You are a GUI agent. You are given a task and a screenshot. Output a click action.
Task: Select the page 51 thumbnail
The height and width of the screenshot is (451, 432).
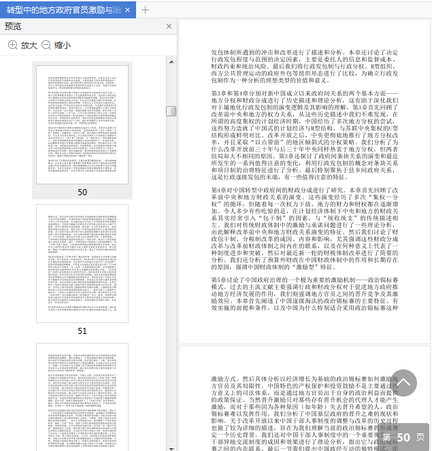point(82,263)
